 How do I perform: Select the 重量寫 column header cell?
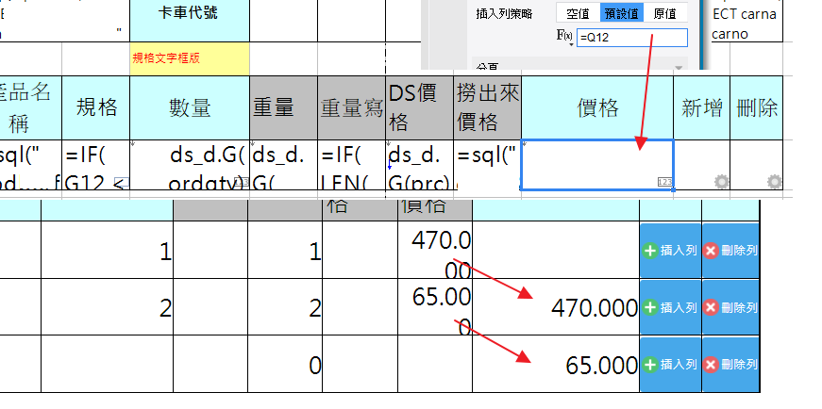pos(351,107)
